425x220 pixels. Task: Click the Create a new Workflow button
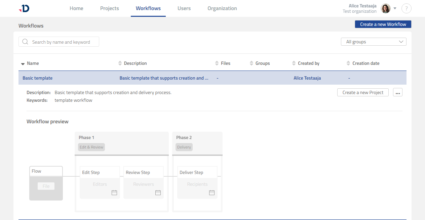tap(383, 24)
